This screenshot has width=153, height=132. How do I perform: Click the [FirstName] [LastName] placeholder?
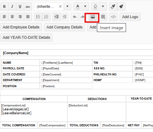[58, 63]
